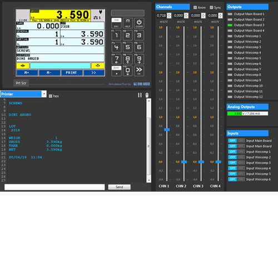Click the CHN 1 slider handle

[x=167, y=130]
